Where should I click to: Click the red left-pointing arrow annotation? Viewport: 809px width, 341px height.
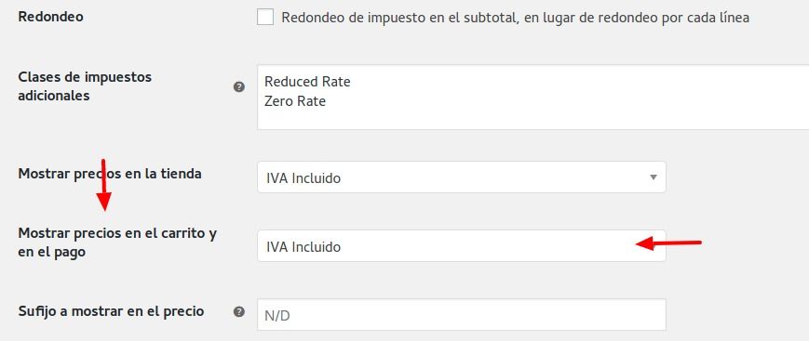point(668,243)
